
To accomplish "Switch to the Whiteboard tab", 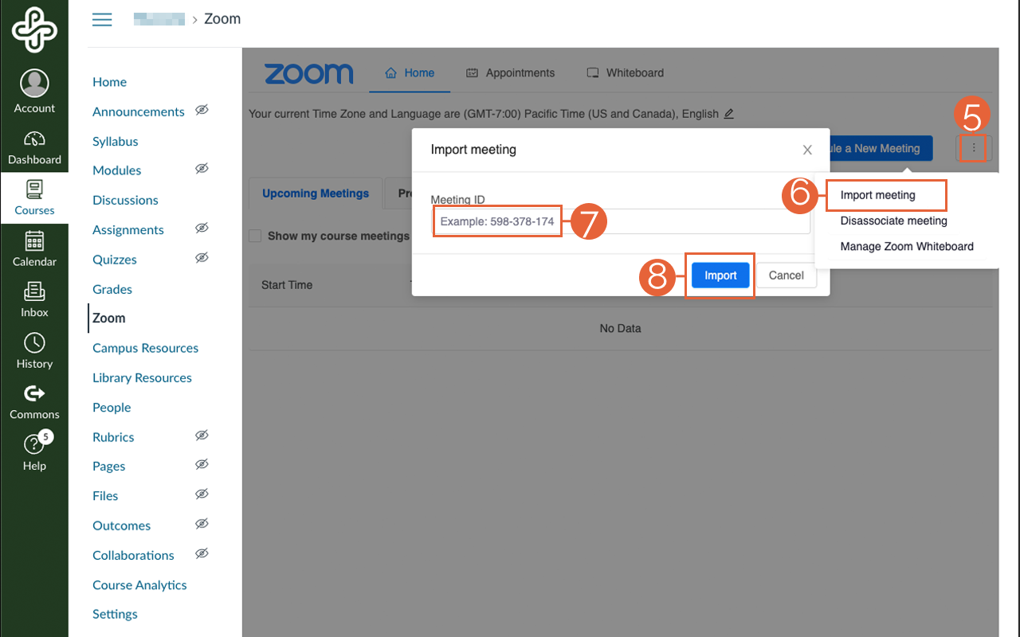I will pos(626,72).
